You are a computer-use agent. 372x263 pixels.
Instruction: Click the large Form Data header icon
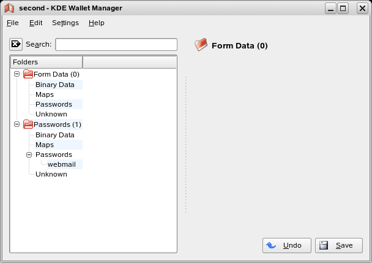click(201, 45)
